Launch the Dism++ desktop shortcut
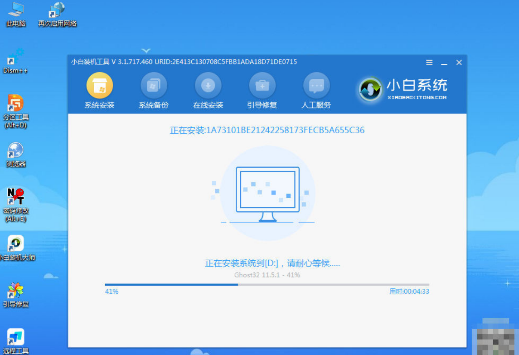The image size is (519, 355). point(15,61)
